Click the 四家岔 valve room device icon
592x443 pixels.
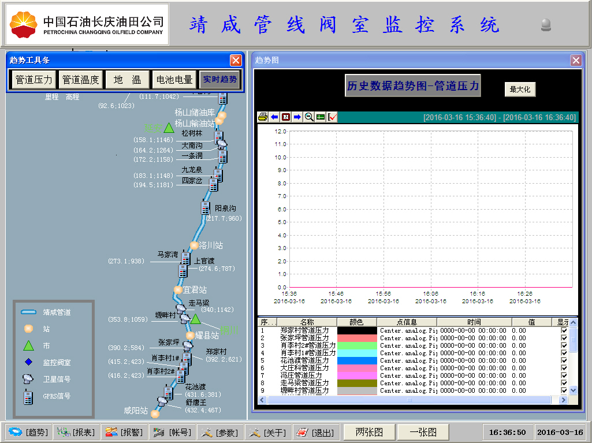click(213, 185)
